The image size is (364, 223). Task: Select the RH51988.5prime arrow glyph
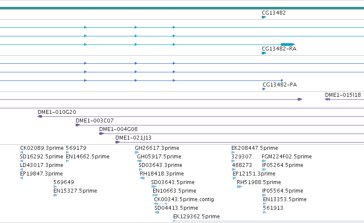(x=240, y=187)
